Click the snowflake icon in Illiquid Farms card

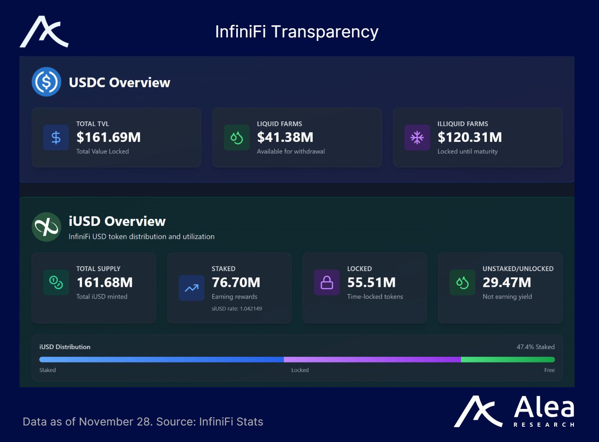(x=417, y=137)
